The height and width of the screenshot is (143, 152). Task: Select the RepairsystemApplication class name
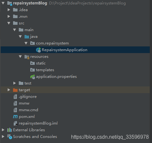coord(64,50)
